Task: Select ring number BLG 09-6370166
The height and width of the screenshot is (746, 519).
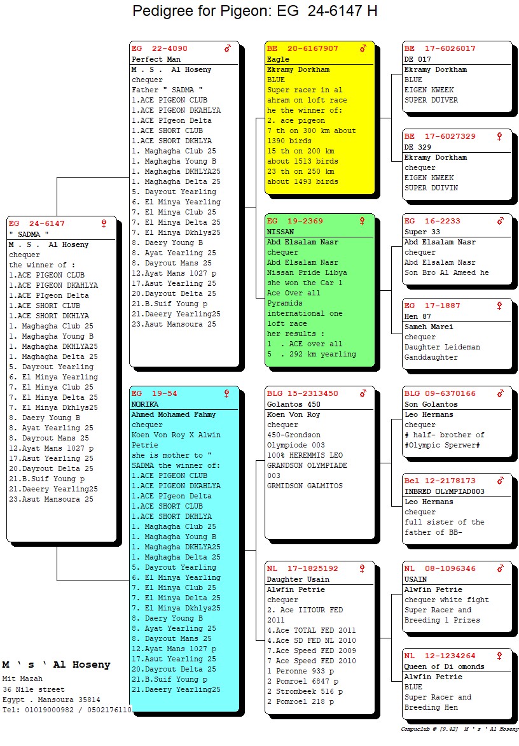Action: pos(439,393)
